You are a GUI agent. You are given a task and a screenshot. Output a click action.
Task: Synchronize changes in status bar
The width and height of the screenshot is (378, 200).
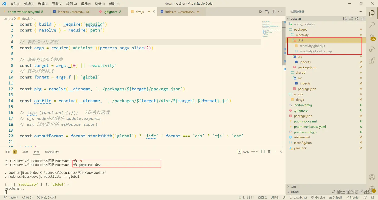27,197
